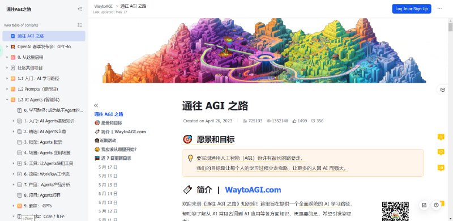
Task: Expand the 0. 从这里启程 tree item
Action: 7,57
